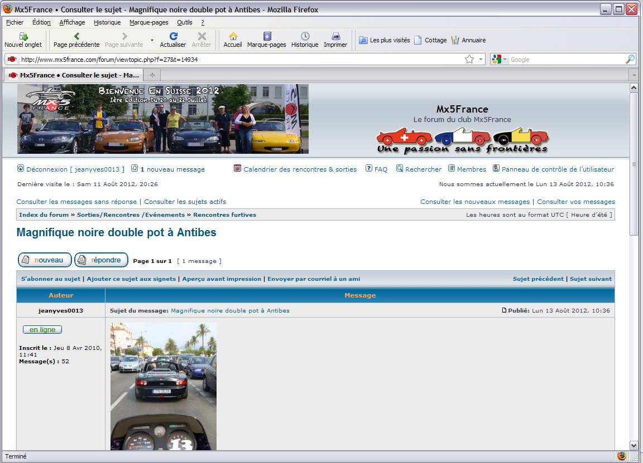Open the Cottage bookmark
The image size is (643, 463).
430,40
